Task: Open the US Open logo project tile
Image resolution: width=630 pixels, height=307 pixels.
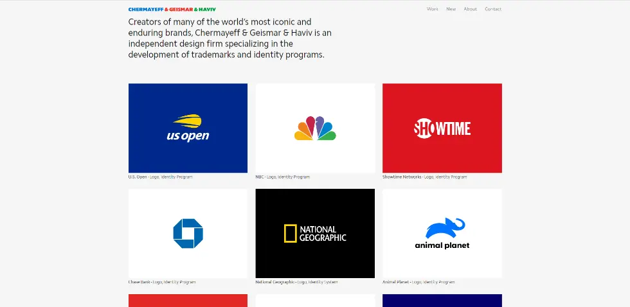Action: coord(188,128)
